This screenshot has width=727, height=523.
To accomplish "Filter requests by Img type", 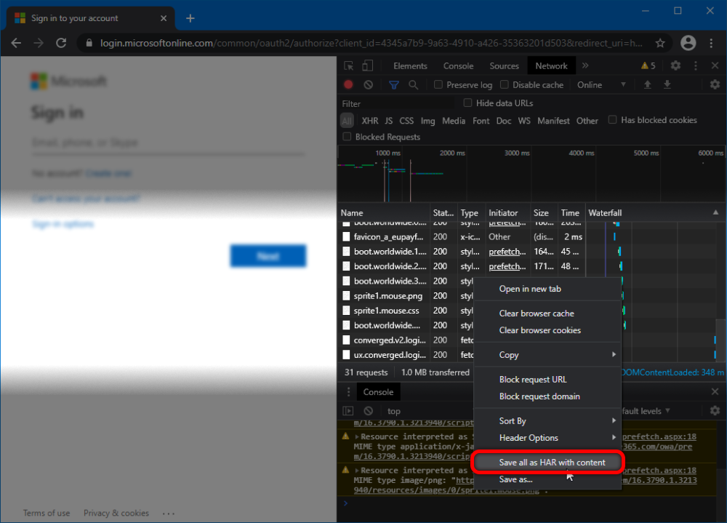I will tap(427, 121).
